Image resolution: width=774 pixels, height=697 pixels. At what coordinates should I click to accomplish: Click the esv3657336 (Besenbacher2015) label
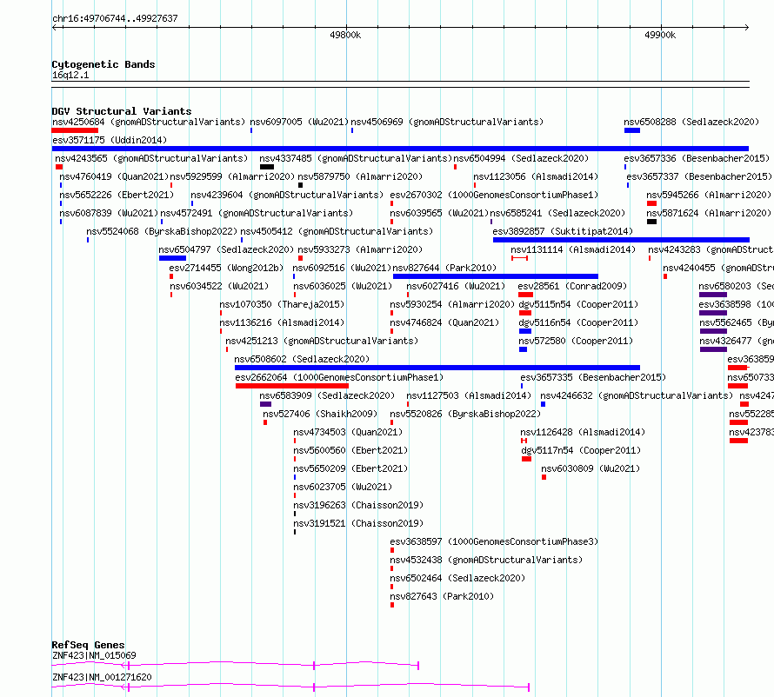(x=697, y=158)
